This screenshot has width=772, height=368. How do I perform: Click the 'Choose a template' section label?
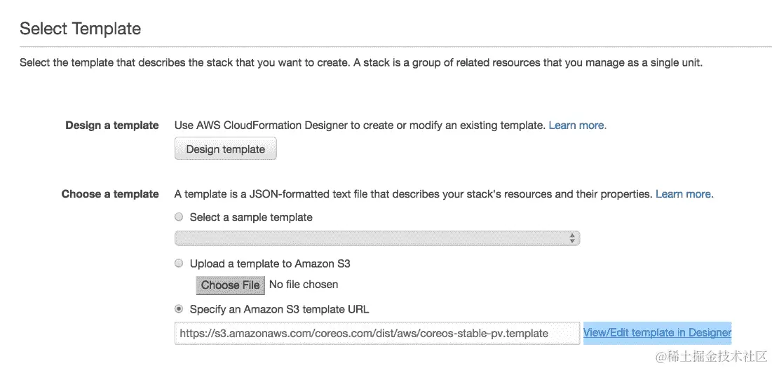click(x=110, y=194)
